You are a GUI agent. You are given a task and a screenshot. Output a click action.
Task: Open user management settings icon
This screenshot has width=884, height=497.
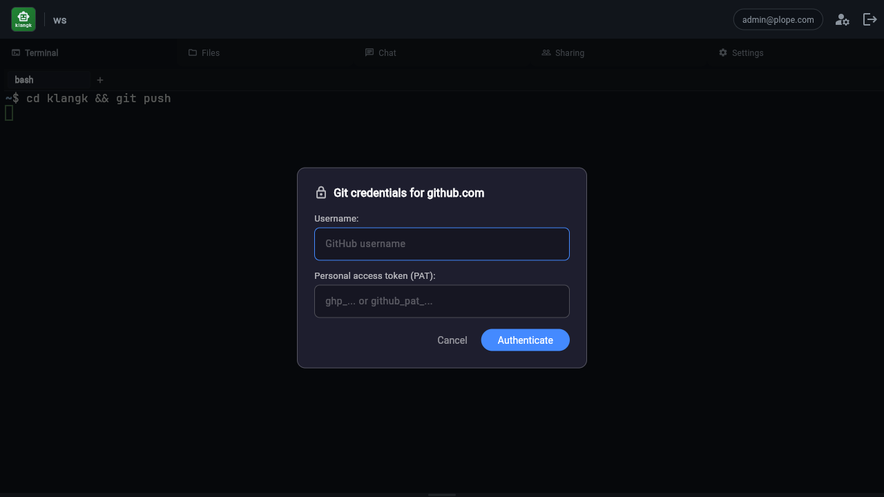point(842,20)
